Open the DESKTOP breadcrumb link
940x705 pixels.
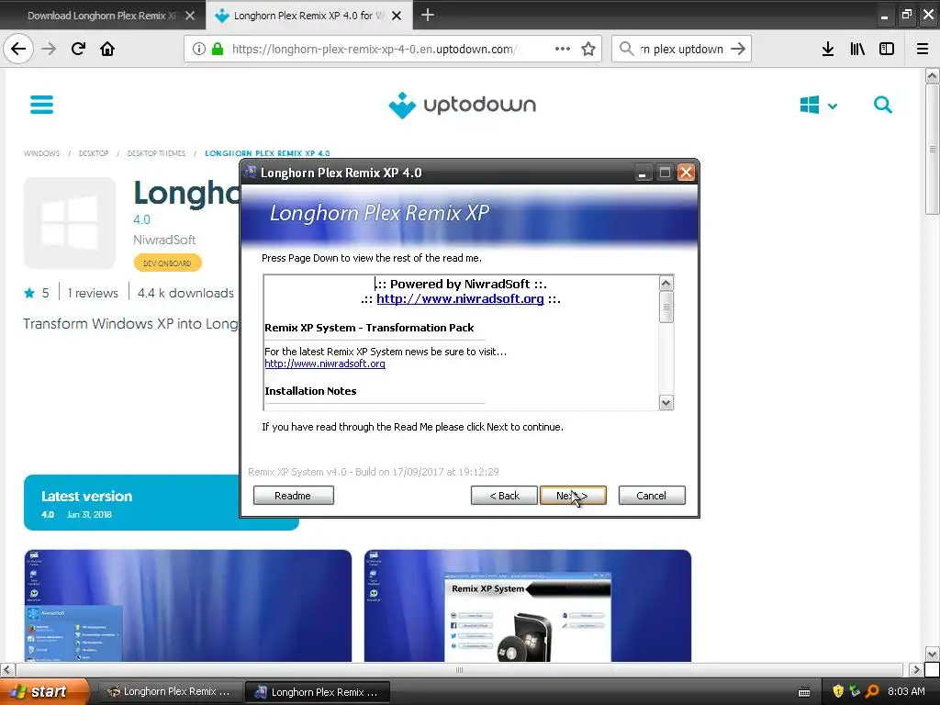94,153
